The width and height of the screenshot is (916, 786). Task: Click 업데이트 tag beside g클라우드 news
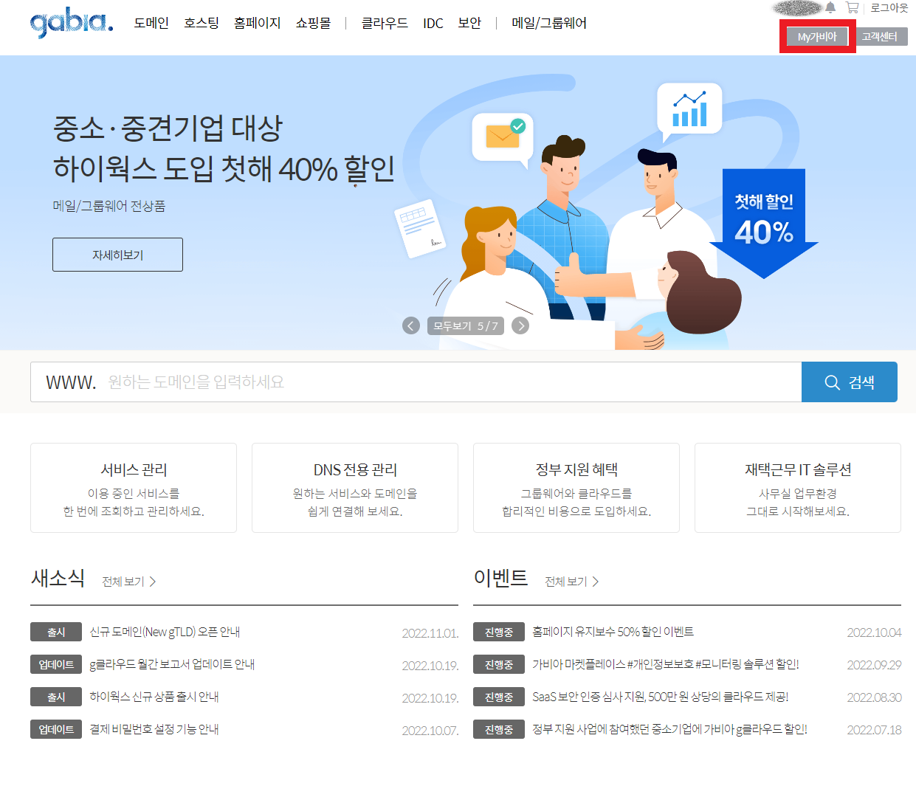tap(56, 664)
